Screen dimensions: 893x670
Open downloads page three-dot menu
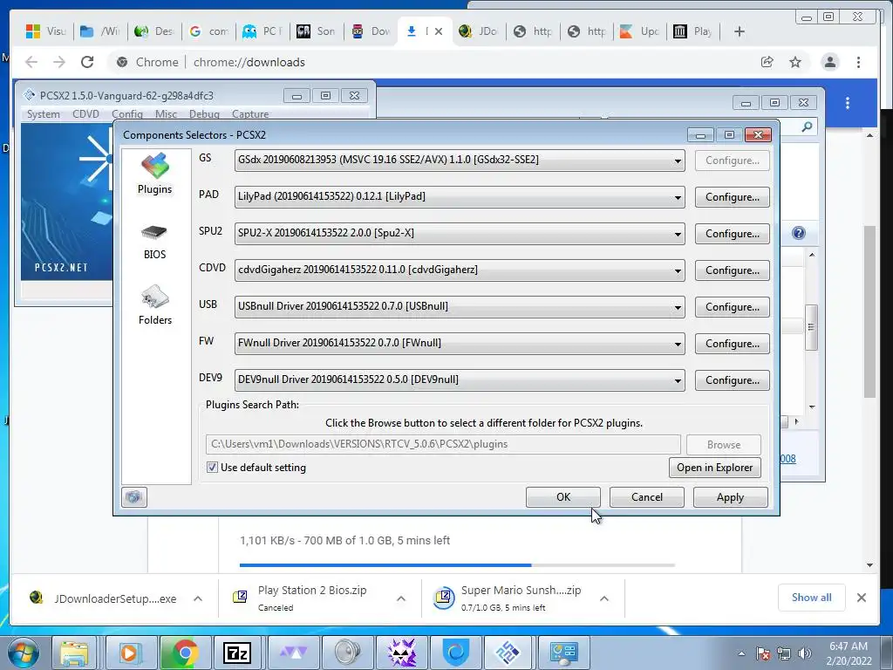coord(848,103)
